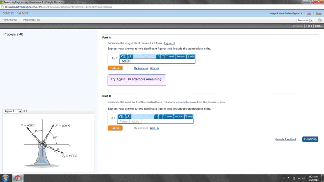Submit the Part A answer
This screenshot has width=324, height=182.
[115, 68]
